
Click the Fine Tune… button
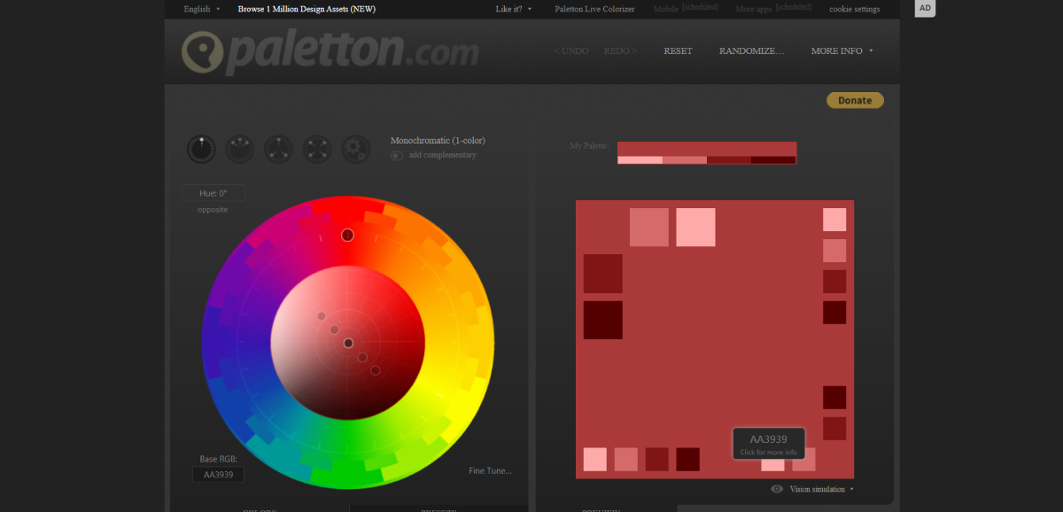click(490, 470)
